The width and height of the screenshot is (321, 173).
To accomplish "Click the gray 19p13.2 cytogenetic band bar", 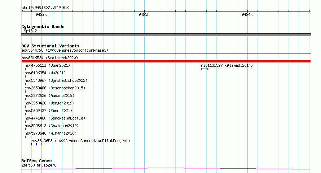I will [166, 35].
